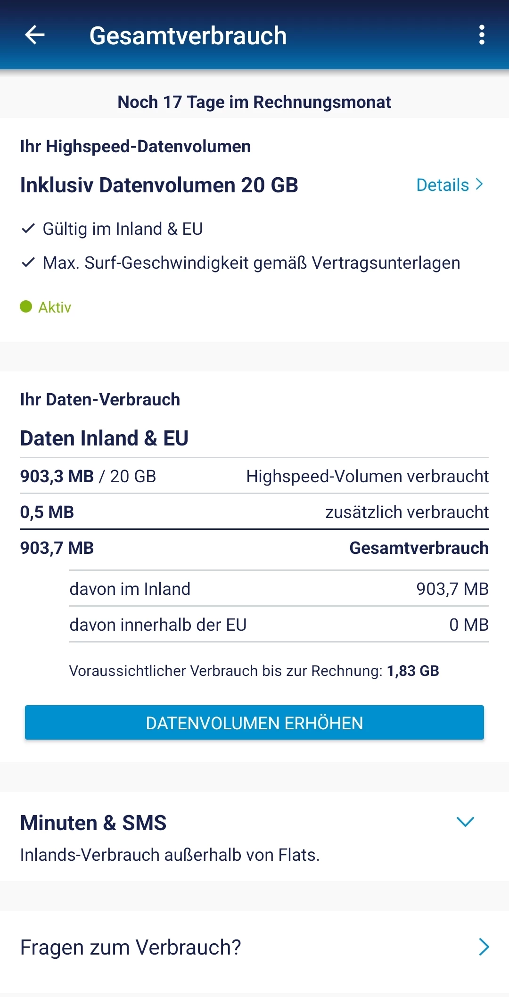The image size is (509, 997).
Task: Select the Minuten & SMS heading
Action: [x=93, y=823]
